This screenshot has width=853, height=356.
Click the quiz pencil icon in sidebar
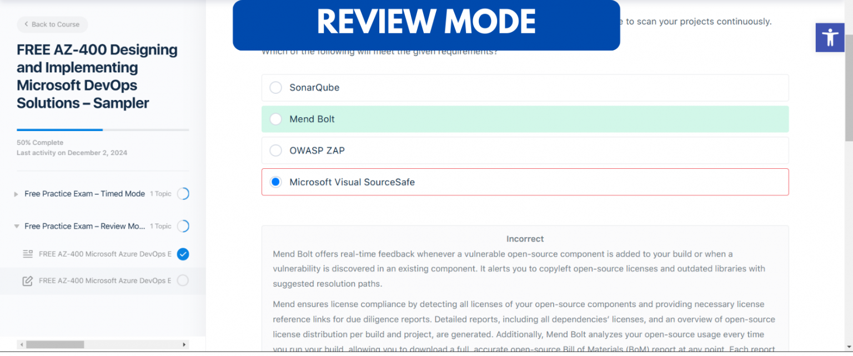tap(27, 281)
